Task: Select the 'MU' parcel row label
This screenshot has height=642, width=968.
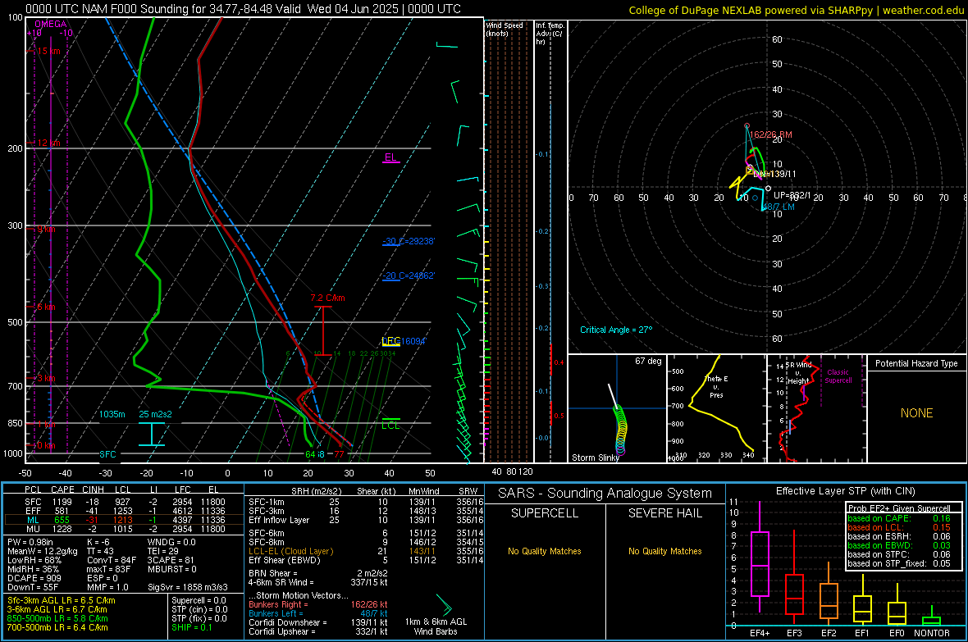Action: [34, 528]
